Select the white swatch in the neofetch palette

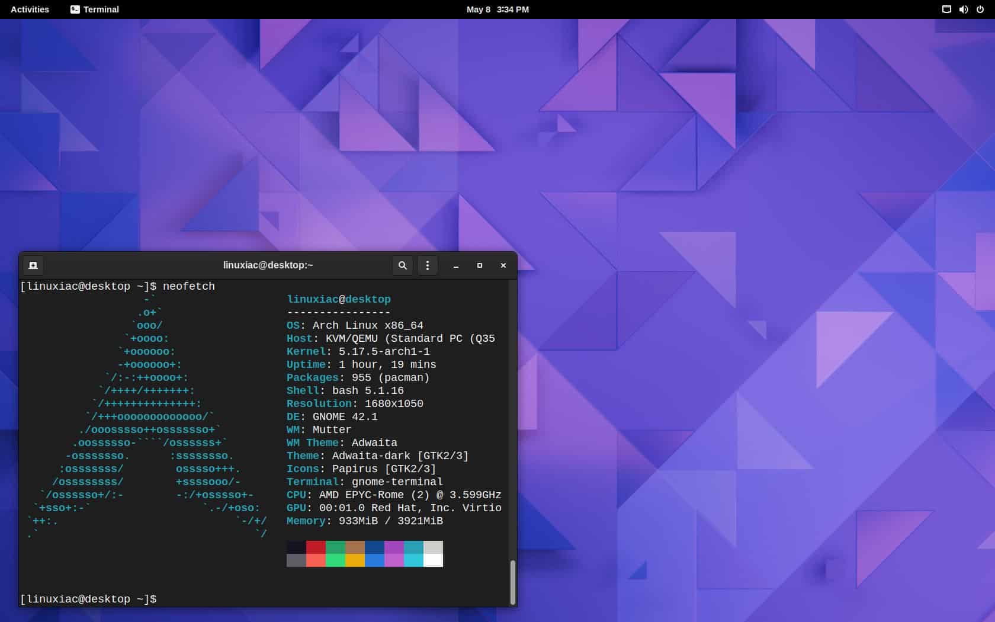[433, 554]
